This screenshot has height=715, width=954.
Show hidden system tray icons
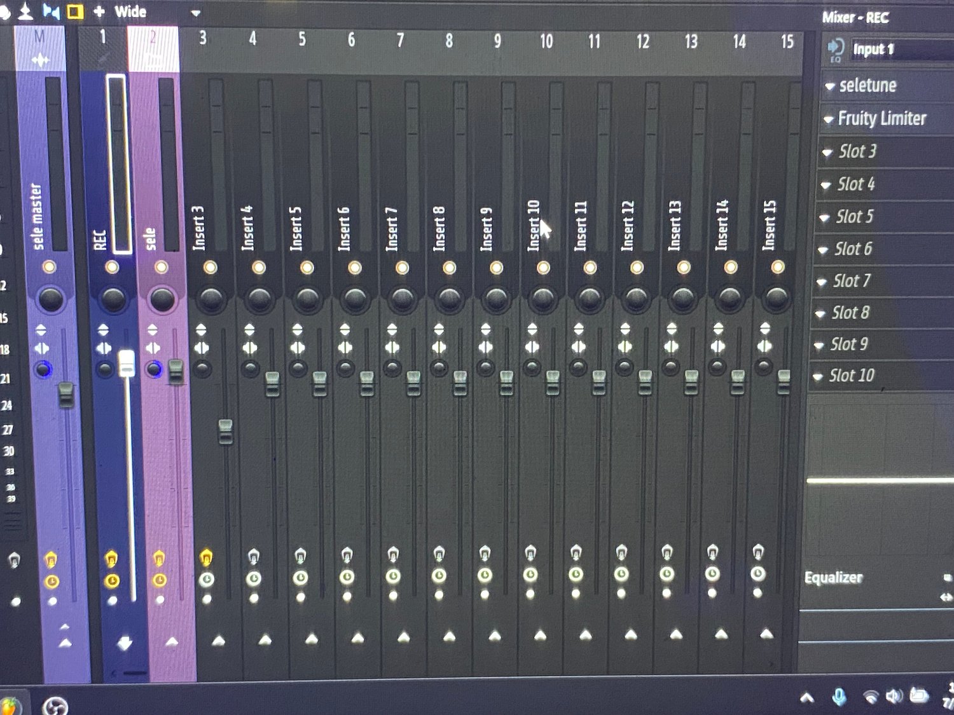tap(807, 698)
